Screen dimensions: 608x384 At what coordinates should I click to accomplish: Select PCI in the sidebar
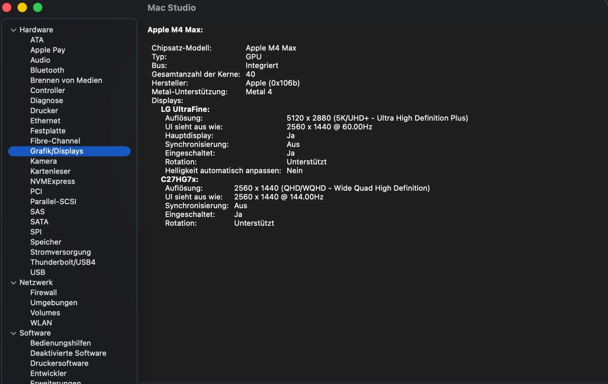click(x=36, y=192)
